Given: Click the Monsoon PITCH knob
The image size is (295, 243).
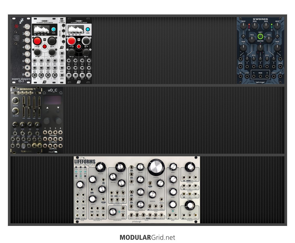Looking at the screenshot, I should (x=16, y=101).
